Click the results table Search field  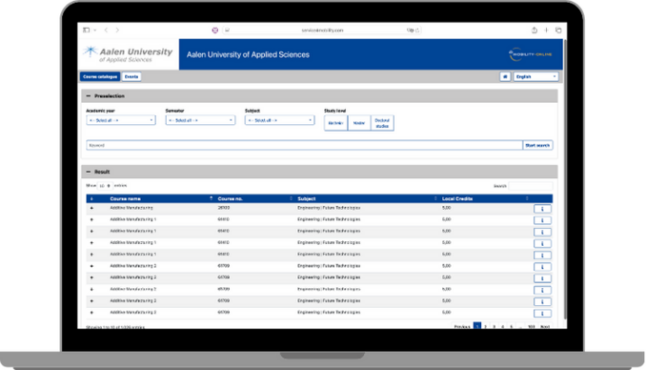531,186
